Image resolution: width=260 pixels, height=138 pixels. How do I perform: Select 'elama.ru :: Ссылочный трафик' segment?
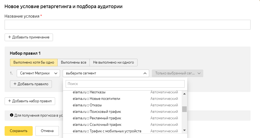click(97, 125)
